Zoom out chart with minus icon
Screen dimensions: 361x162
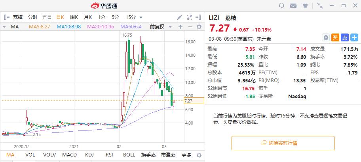click(190, 27)
